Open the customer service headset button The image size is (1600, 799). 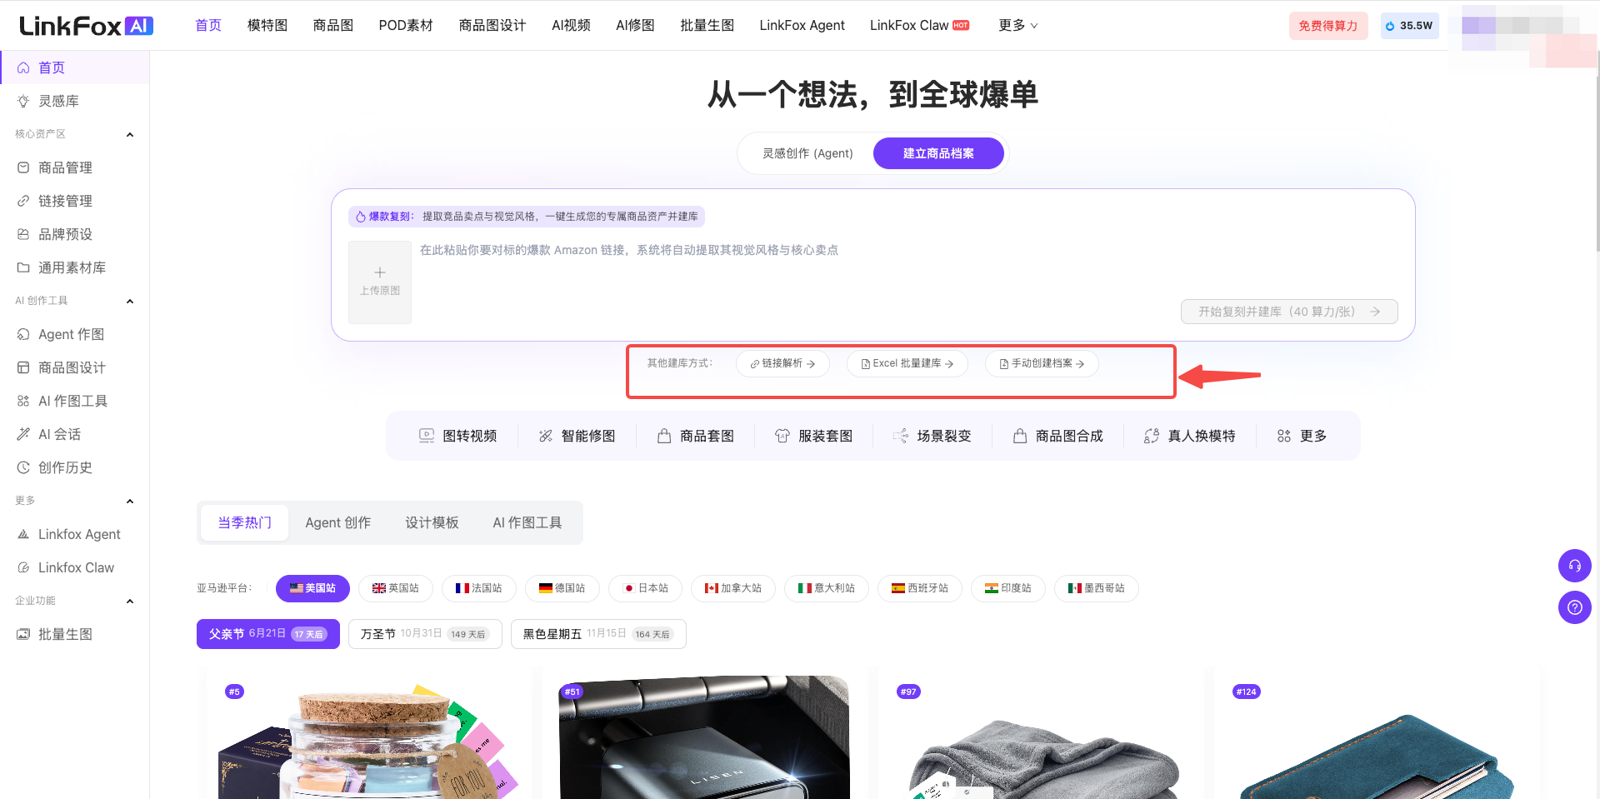tap(1575, 566)
